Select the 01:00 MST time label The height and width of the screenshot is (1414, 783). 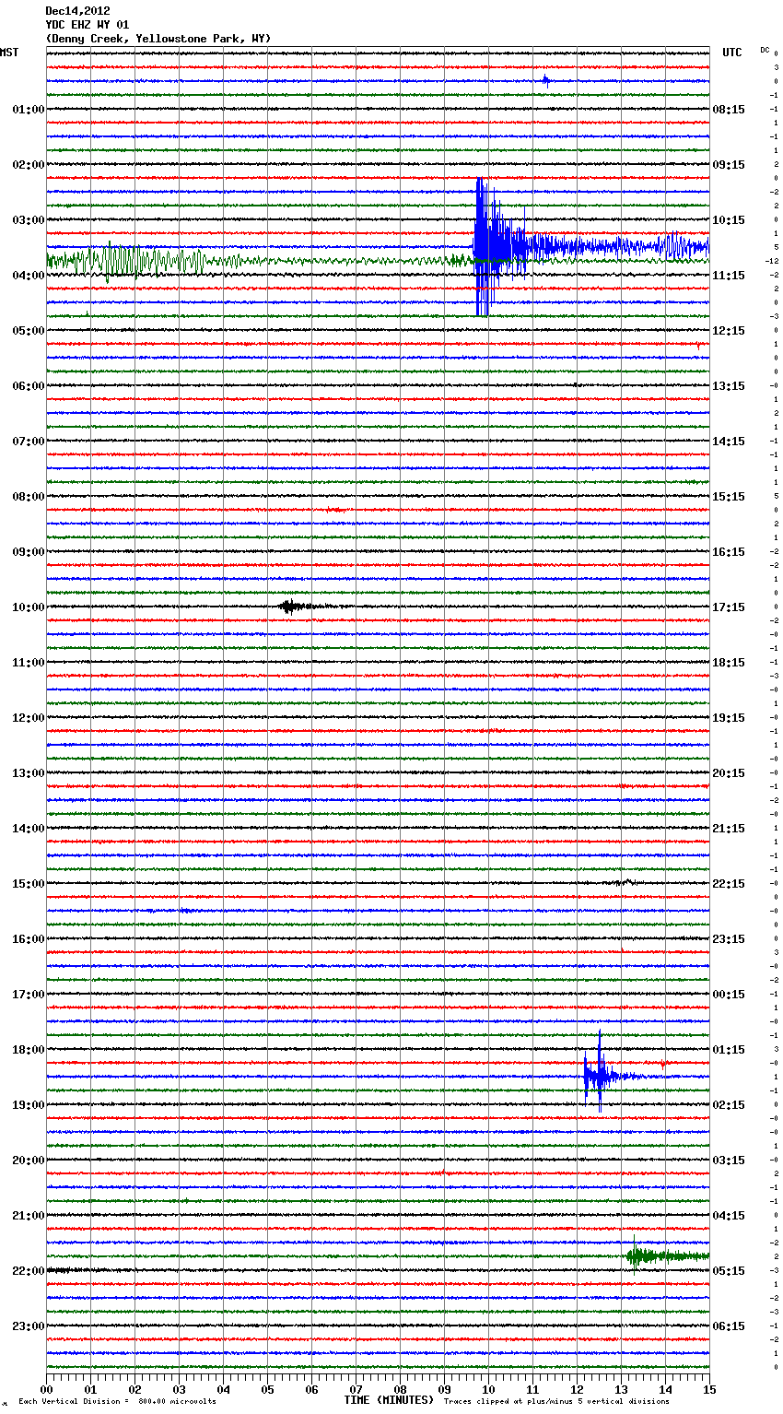pyautogui.click(x=29, y=110)
